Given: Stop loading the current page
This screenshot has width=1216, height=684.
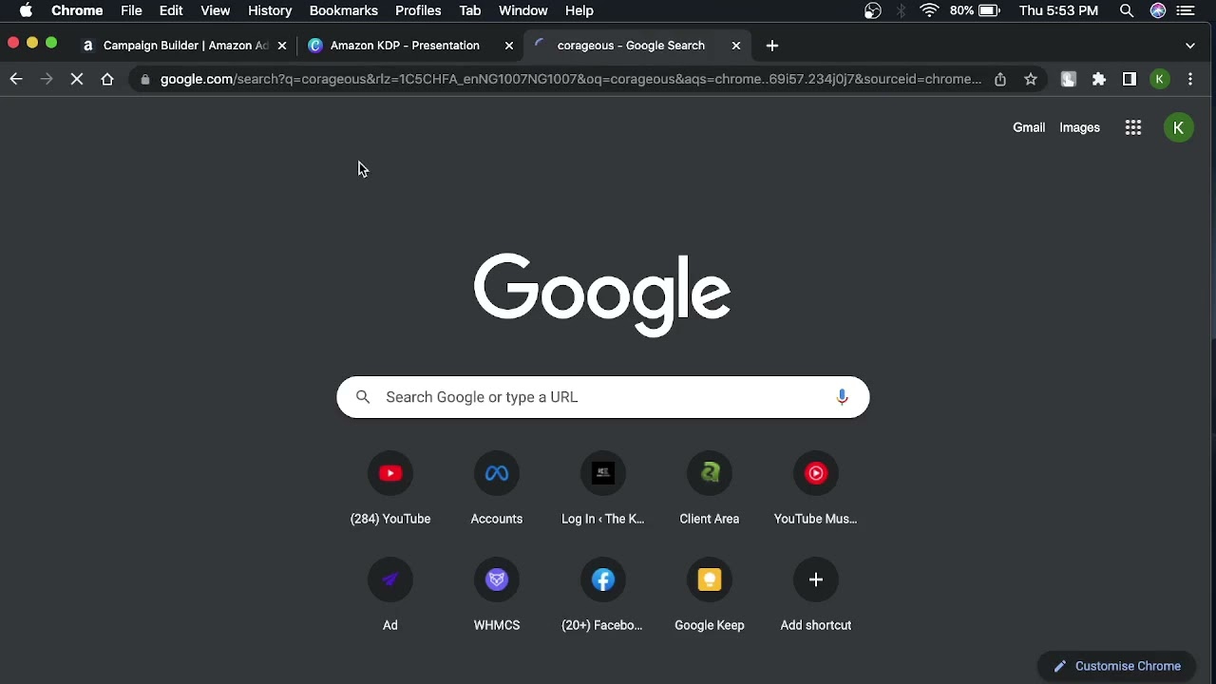Looking at the screenshot, I should click(77, 80).
